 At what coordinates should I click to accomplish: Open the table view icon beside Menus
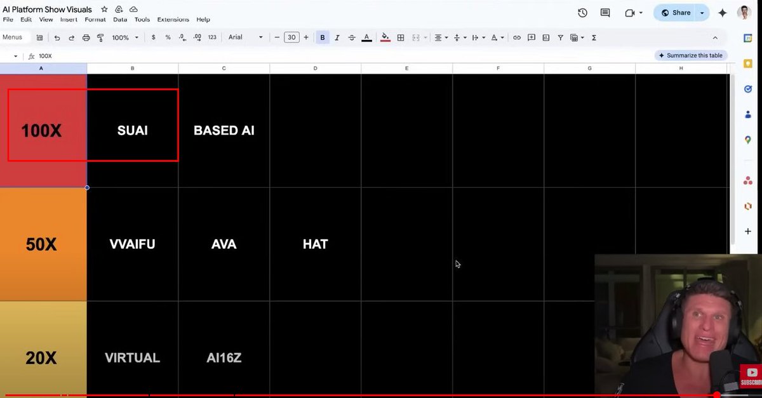(40, 37)
